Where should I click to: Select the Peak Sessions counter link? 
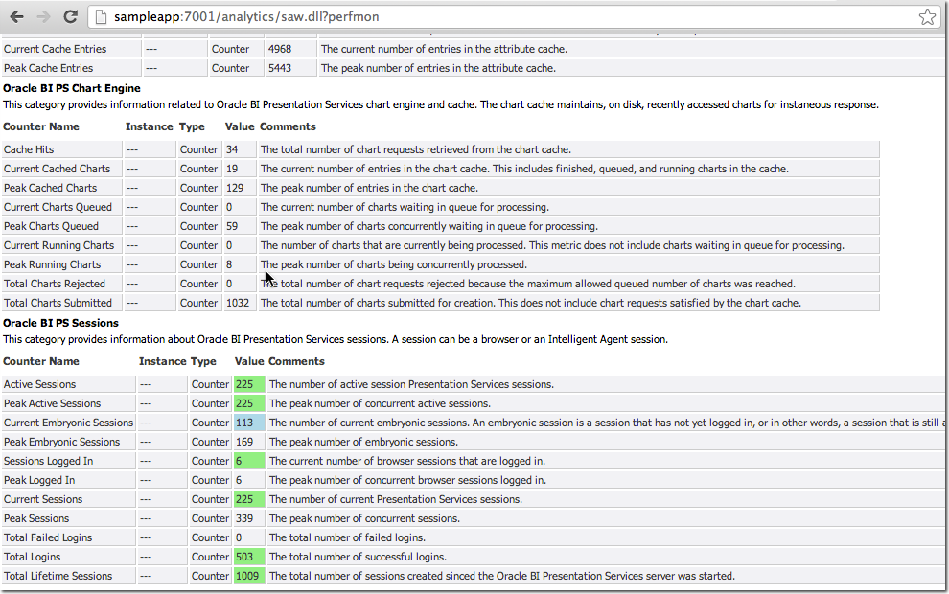36,517
